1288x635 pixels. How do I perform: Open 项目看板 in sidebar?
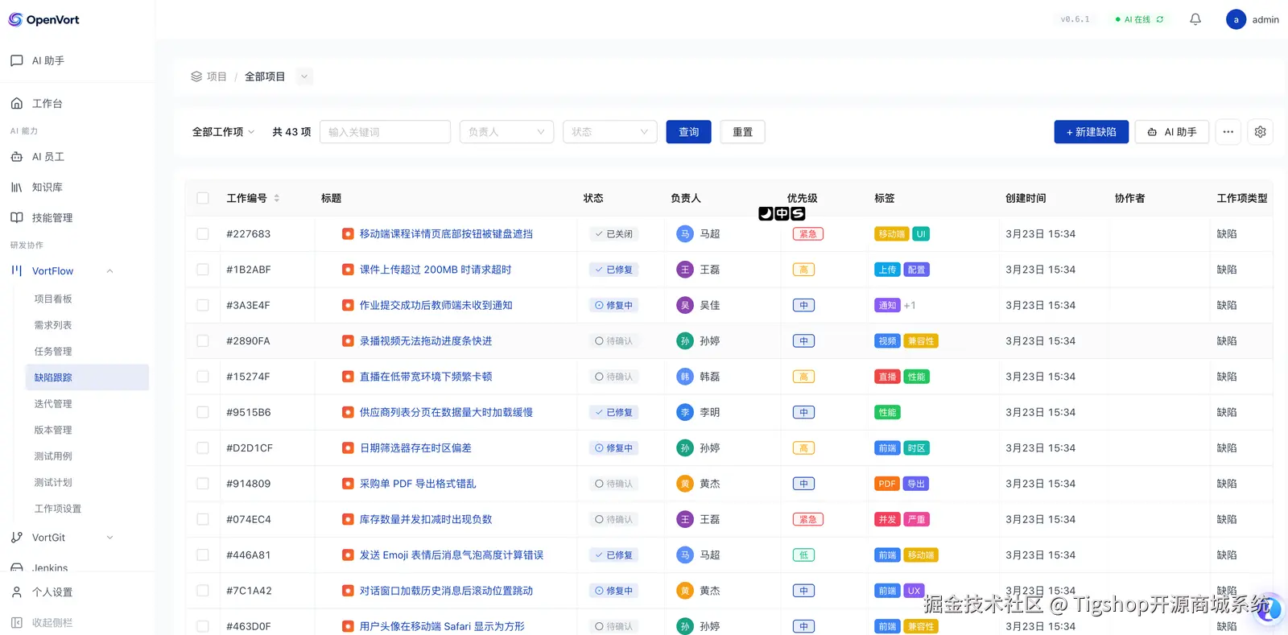(53, 299)
